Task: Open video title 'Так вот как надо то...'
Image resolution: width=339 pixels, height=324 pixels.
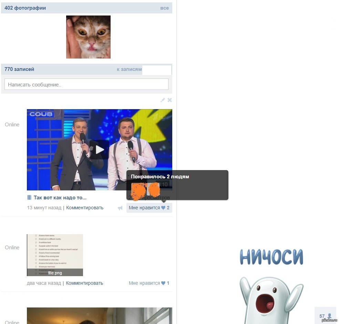Action: coord(60,198)
